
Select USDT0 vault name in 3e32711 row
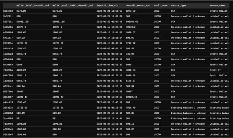[157, 16]
